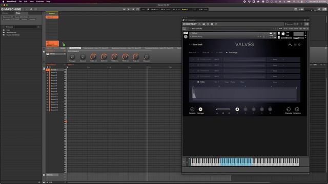328x184 pixels.
Task: Switch to the Library browser tab
Action: pyautogui.click(x=5, y=13)
